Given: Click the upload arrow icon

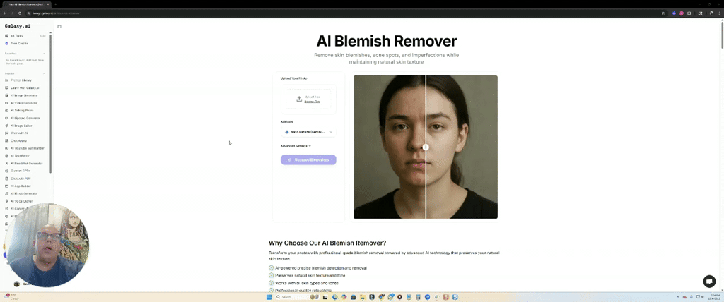Looking at the screenshot, I should point(299,99).
